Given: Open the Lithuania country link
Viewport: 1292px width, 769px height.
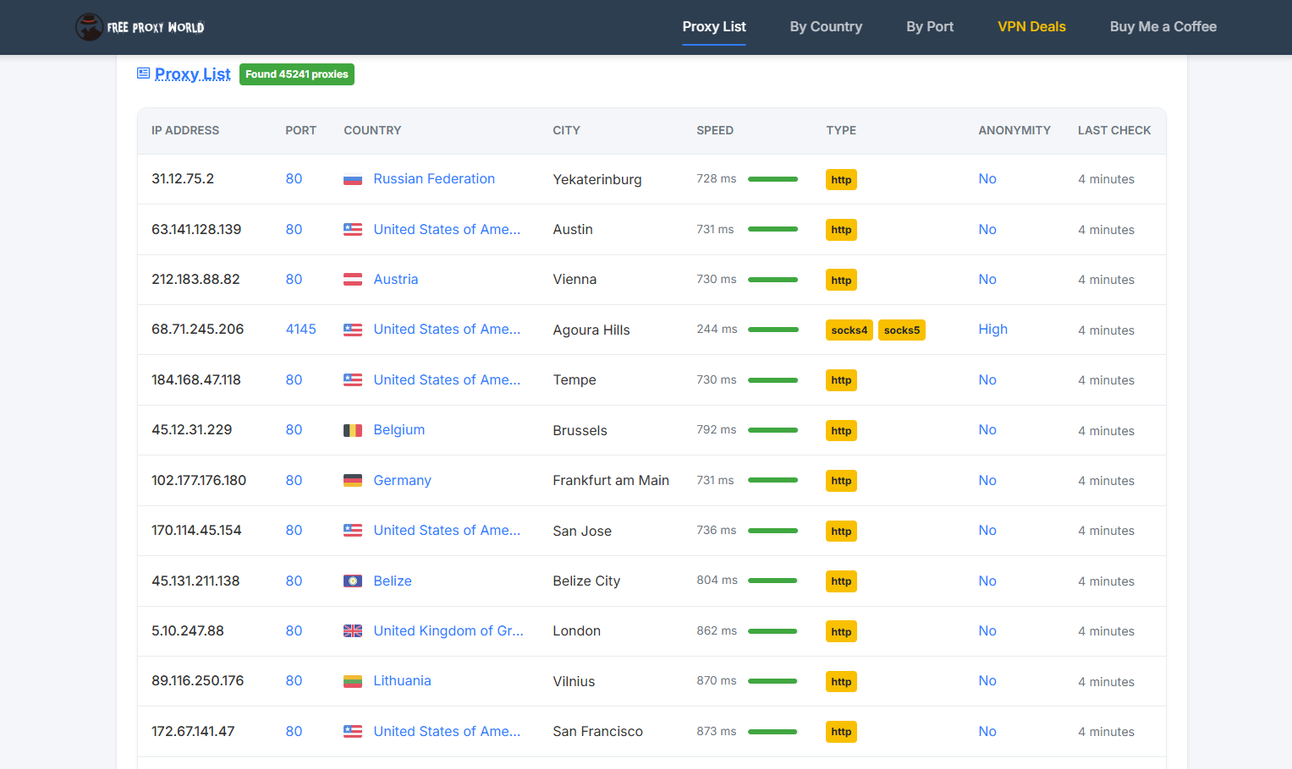Looking at the screenshot, I should coord(403,680).
